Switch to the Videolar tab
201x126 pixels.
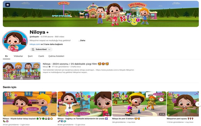click(18, 56)
